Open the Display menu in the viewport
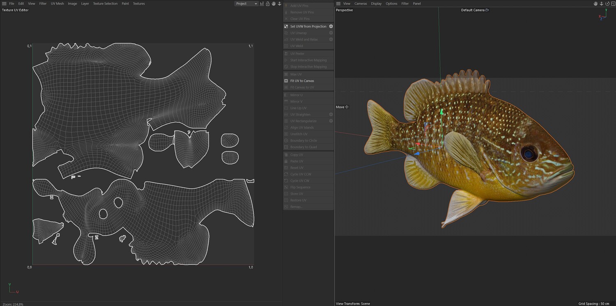The height and width of the screenshot is (306, 616). coord(376,4)
